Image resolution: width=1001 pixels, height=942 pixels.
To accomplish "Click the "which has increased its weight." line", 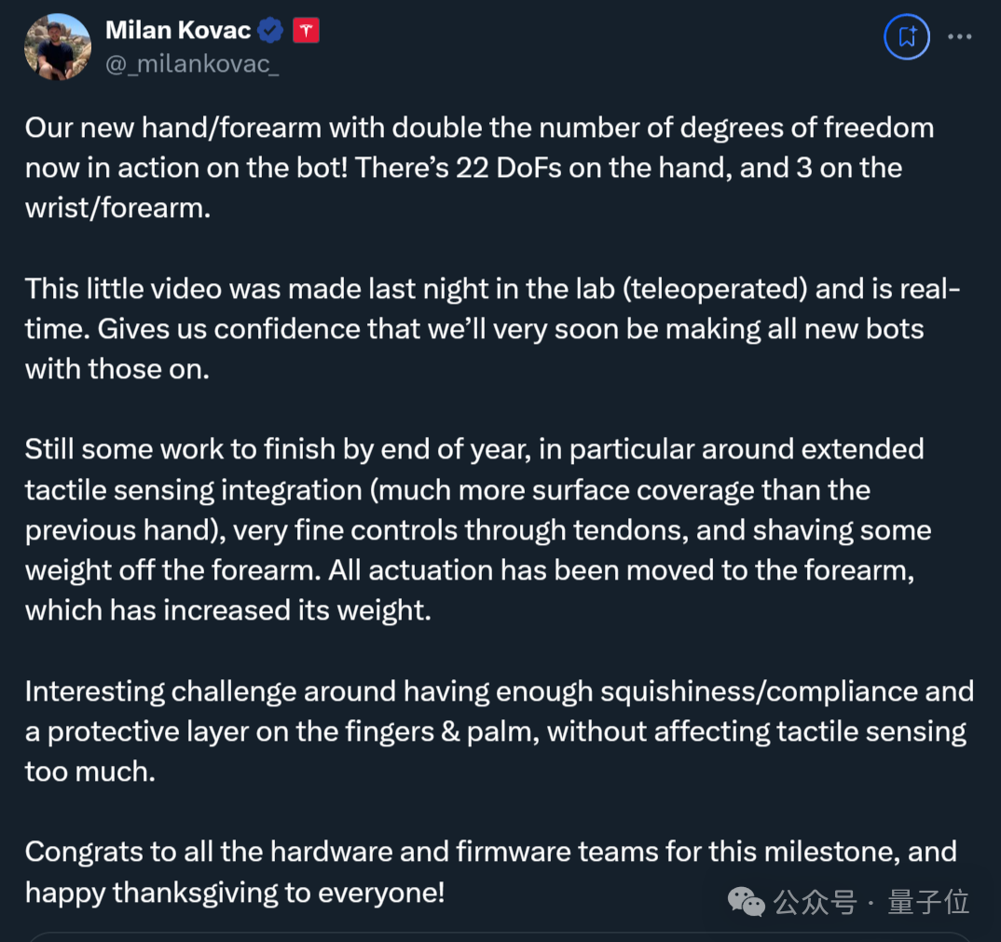I will click(228, 610).
